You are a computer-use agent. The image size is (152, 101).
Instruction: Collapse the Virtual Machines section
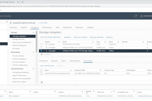(x=33, y=69)
